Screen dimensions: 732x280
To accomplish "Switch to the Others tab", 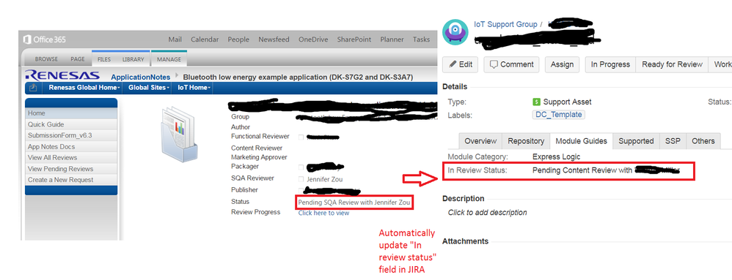I will click(x=703, y=141).
